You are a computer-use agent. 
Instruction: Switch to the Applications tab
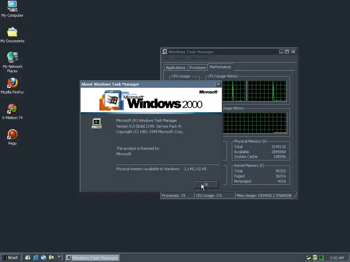click(x=175, y=68)
